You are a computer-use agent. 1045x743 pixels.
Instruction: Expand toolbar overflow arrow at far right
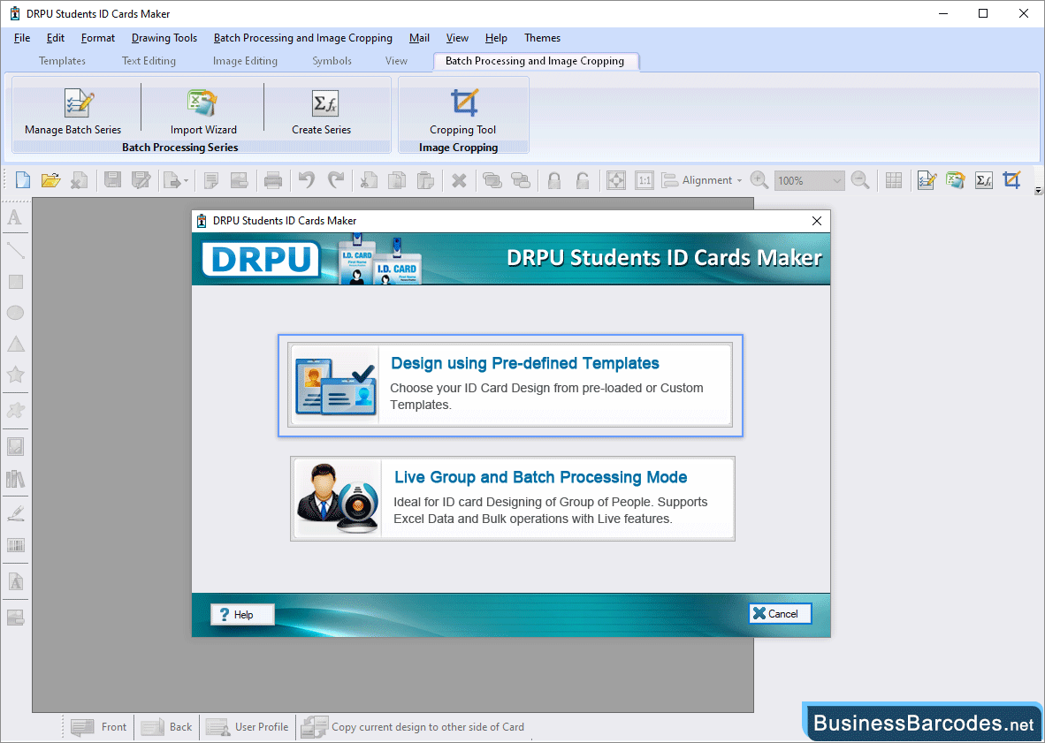pyautogui.click(x=1038, y=191)
